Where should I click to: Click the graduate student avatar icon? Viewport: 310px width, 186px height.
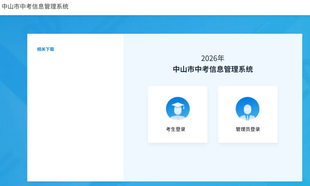(x=178, y=109)
